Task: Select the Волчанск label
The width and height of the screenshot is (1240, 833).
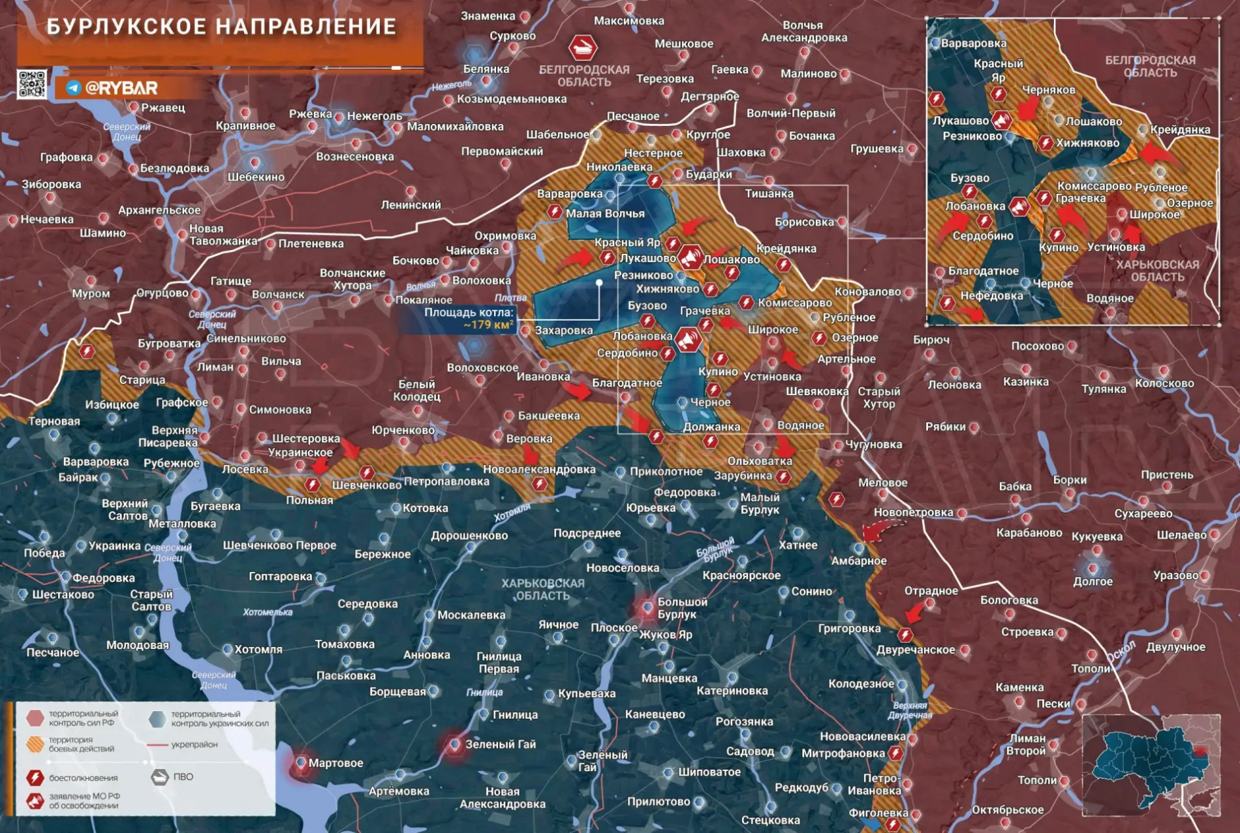Action: pos(278,294)
